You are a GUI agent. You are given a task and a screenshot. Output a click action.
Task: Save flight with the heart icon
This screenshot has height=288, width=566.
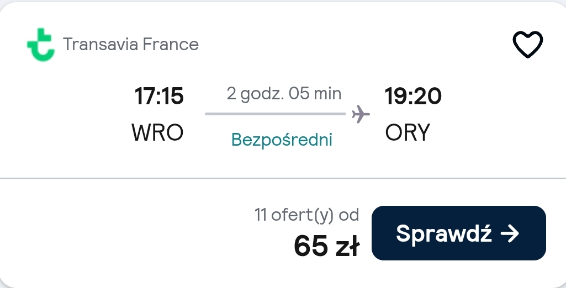(528, 44)
